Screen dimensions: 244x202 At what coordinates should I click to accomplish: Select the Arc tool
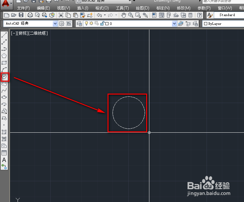coord(4,70)
